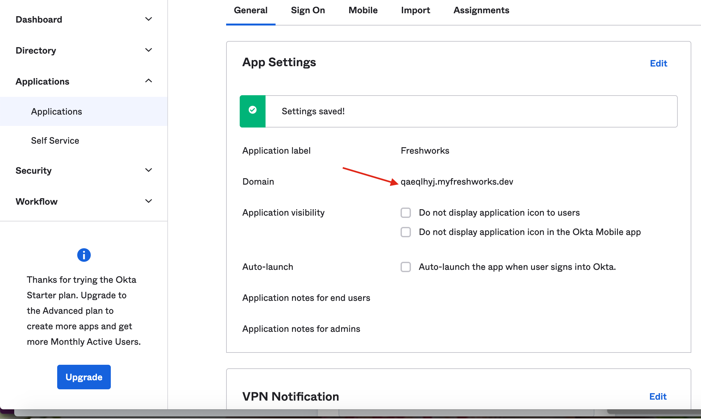This screenshot has height=419, width=701.
Task: Click Edit link for VPN Notification
Action: pos(658,396)
